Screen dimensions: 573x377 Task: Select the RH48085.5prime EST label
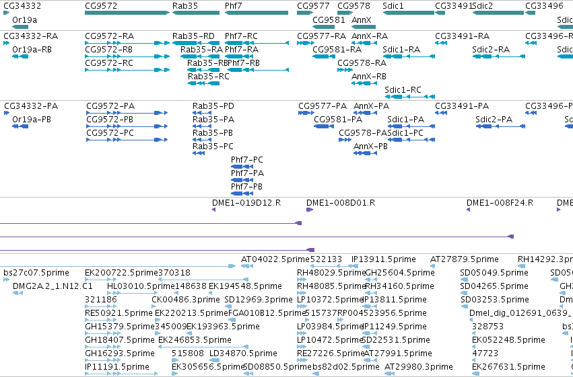[331, 286]
